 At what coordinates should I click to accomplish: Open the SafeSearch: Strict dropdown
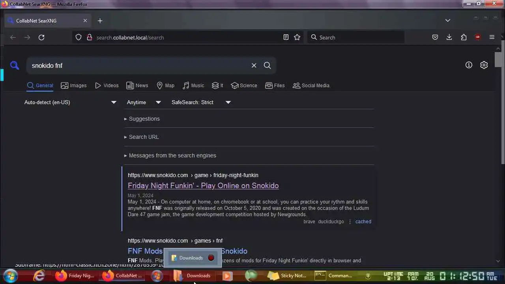[201, 102]
